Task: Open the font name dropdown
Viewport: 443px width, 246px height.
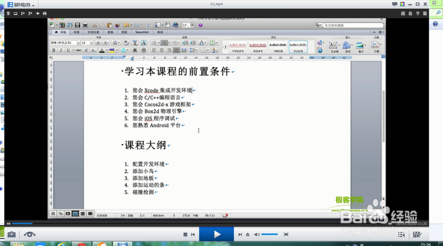Action: point(78,43)
